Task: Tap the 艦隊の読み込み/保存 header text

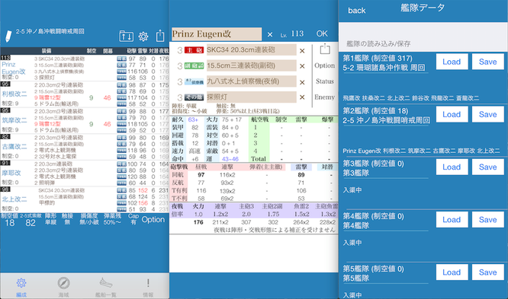Action: click(x=378, y=43)
